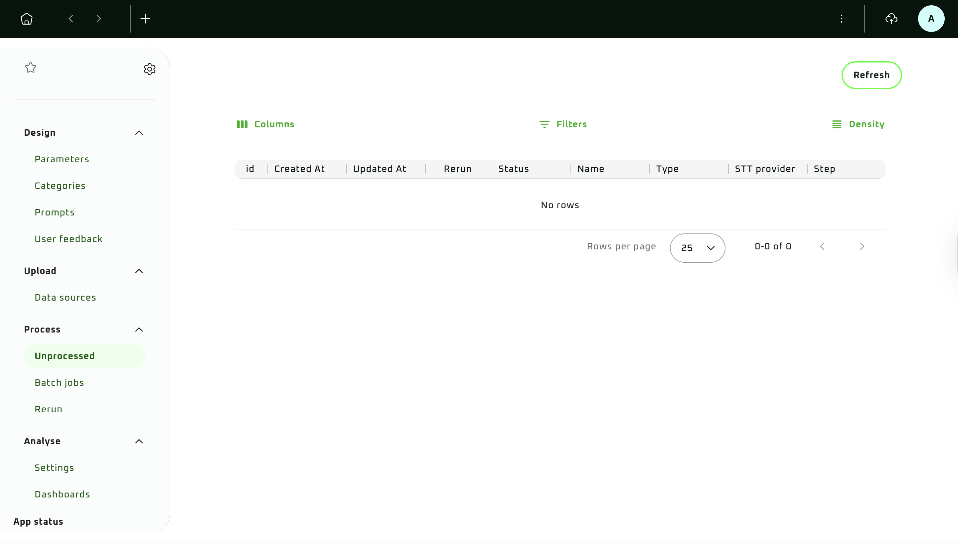Open Batch jobs in the sidebar

[60, 383]
